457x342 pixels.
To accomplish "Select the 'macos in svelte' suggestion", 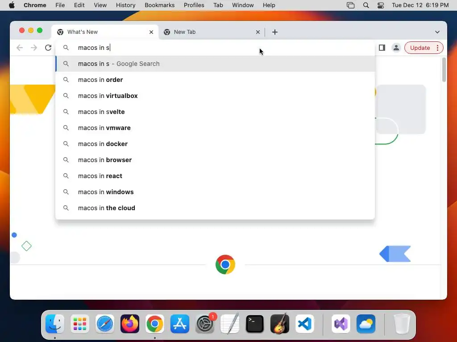I will (x=215, y=112).
